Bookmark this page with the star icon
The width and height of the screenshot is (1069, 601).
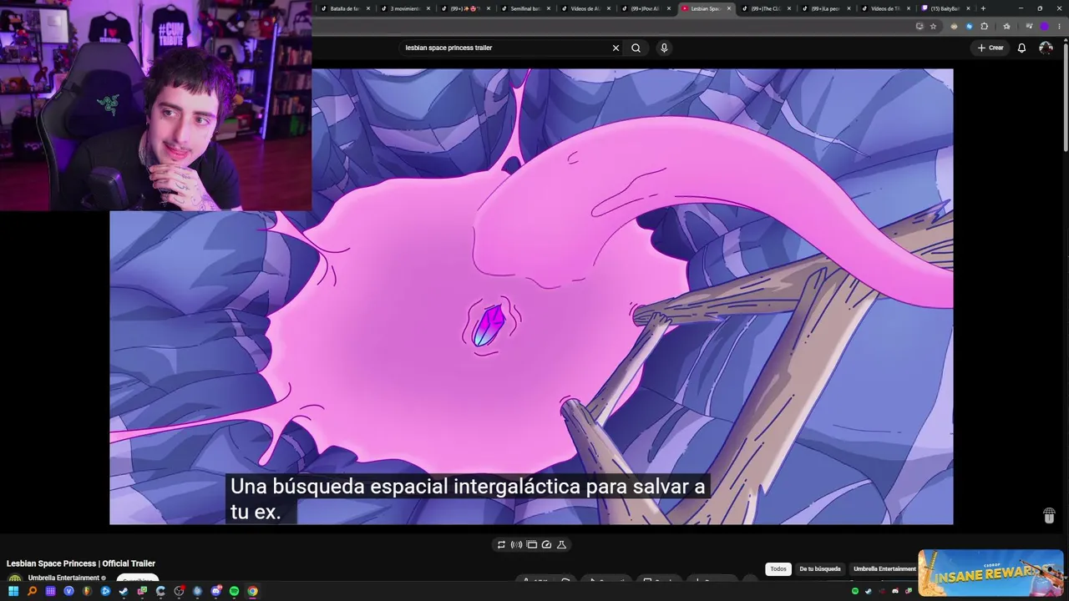pos(933,26)
